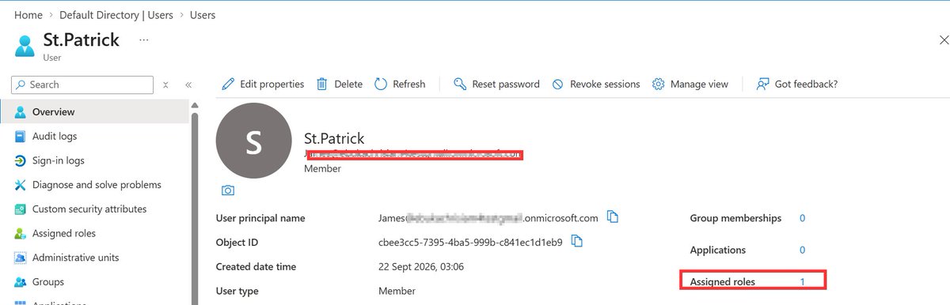This screenshot has height=305, width=950.
Task: Click the created date 22 Sept 2026, 03:06
Action: (x=421, y=266)
